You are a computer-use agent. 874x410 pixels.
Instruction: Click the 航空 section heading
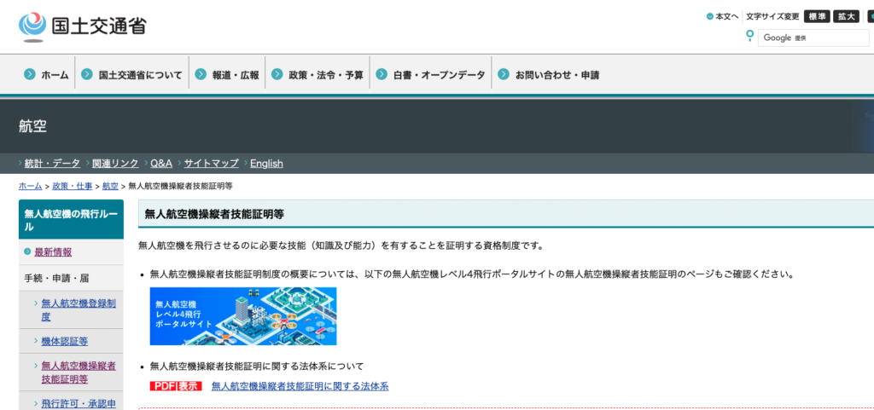click(33, 126)
